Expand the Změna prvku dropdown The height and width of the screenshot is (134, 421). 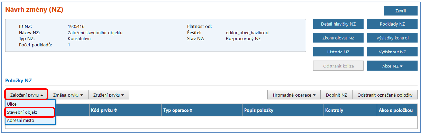68,95
